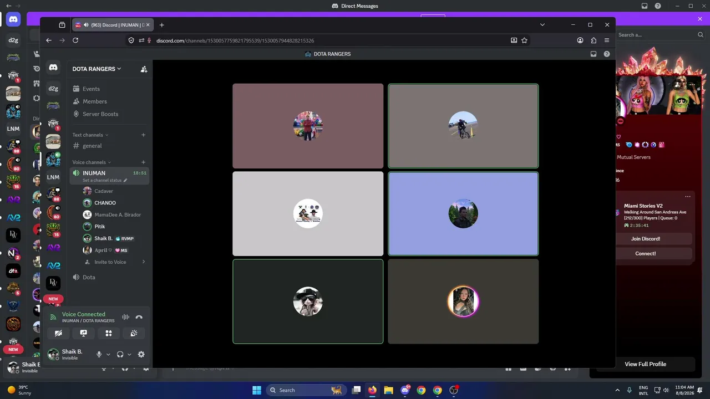
Task: Create a new voice channel
Action: click(143, 162)
